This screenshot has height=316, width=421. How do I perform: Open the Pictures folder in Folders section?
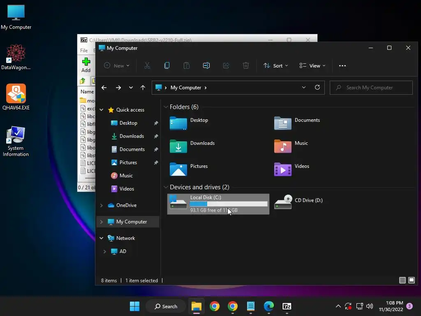pos(189,169)
